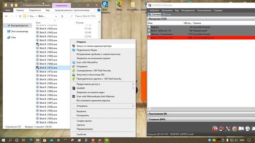Select Registry process row in KillSwitch
The width and height of the screenshot is (255, 143).
(x=201, y=27)
